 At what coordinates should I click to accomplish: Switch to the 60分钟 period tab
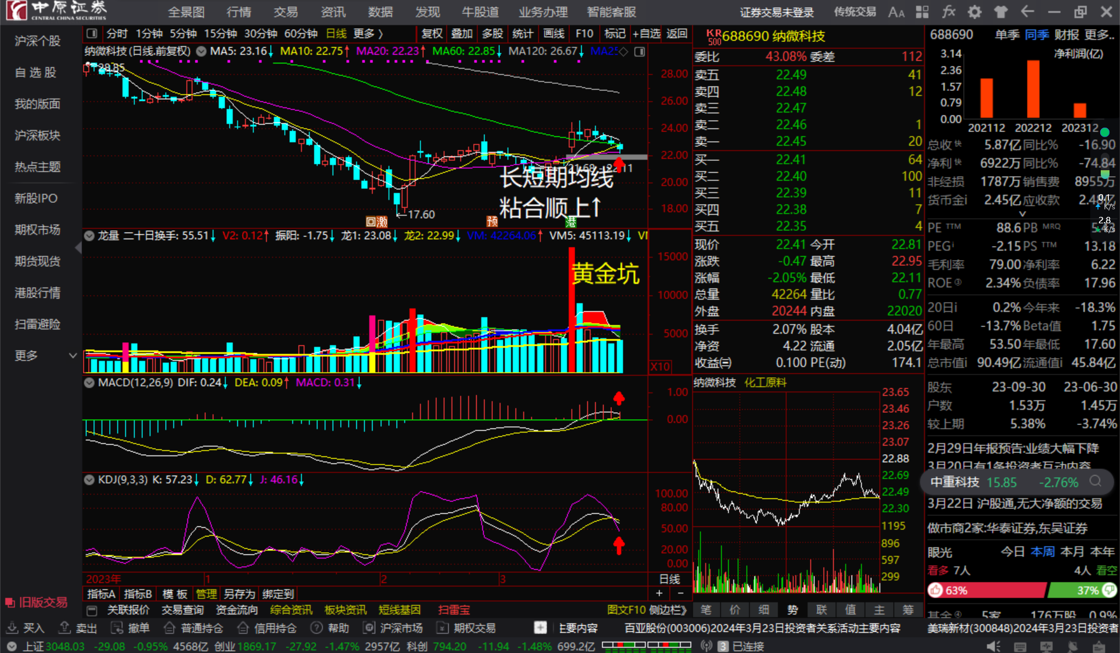pos(300,34)
